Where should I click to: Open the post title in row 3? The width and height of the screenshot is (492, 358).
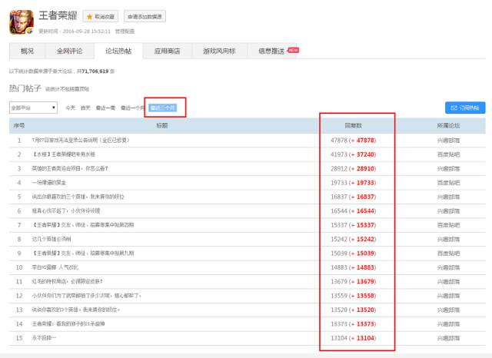pyautogui.click(x=70, y=168)
